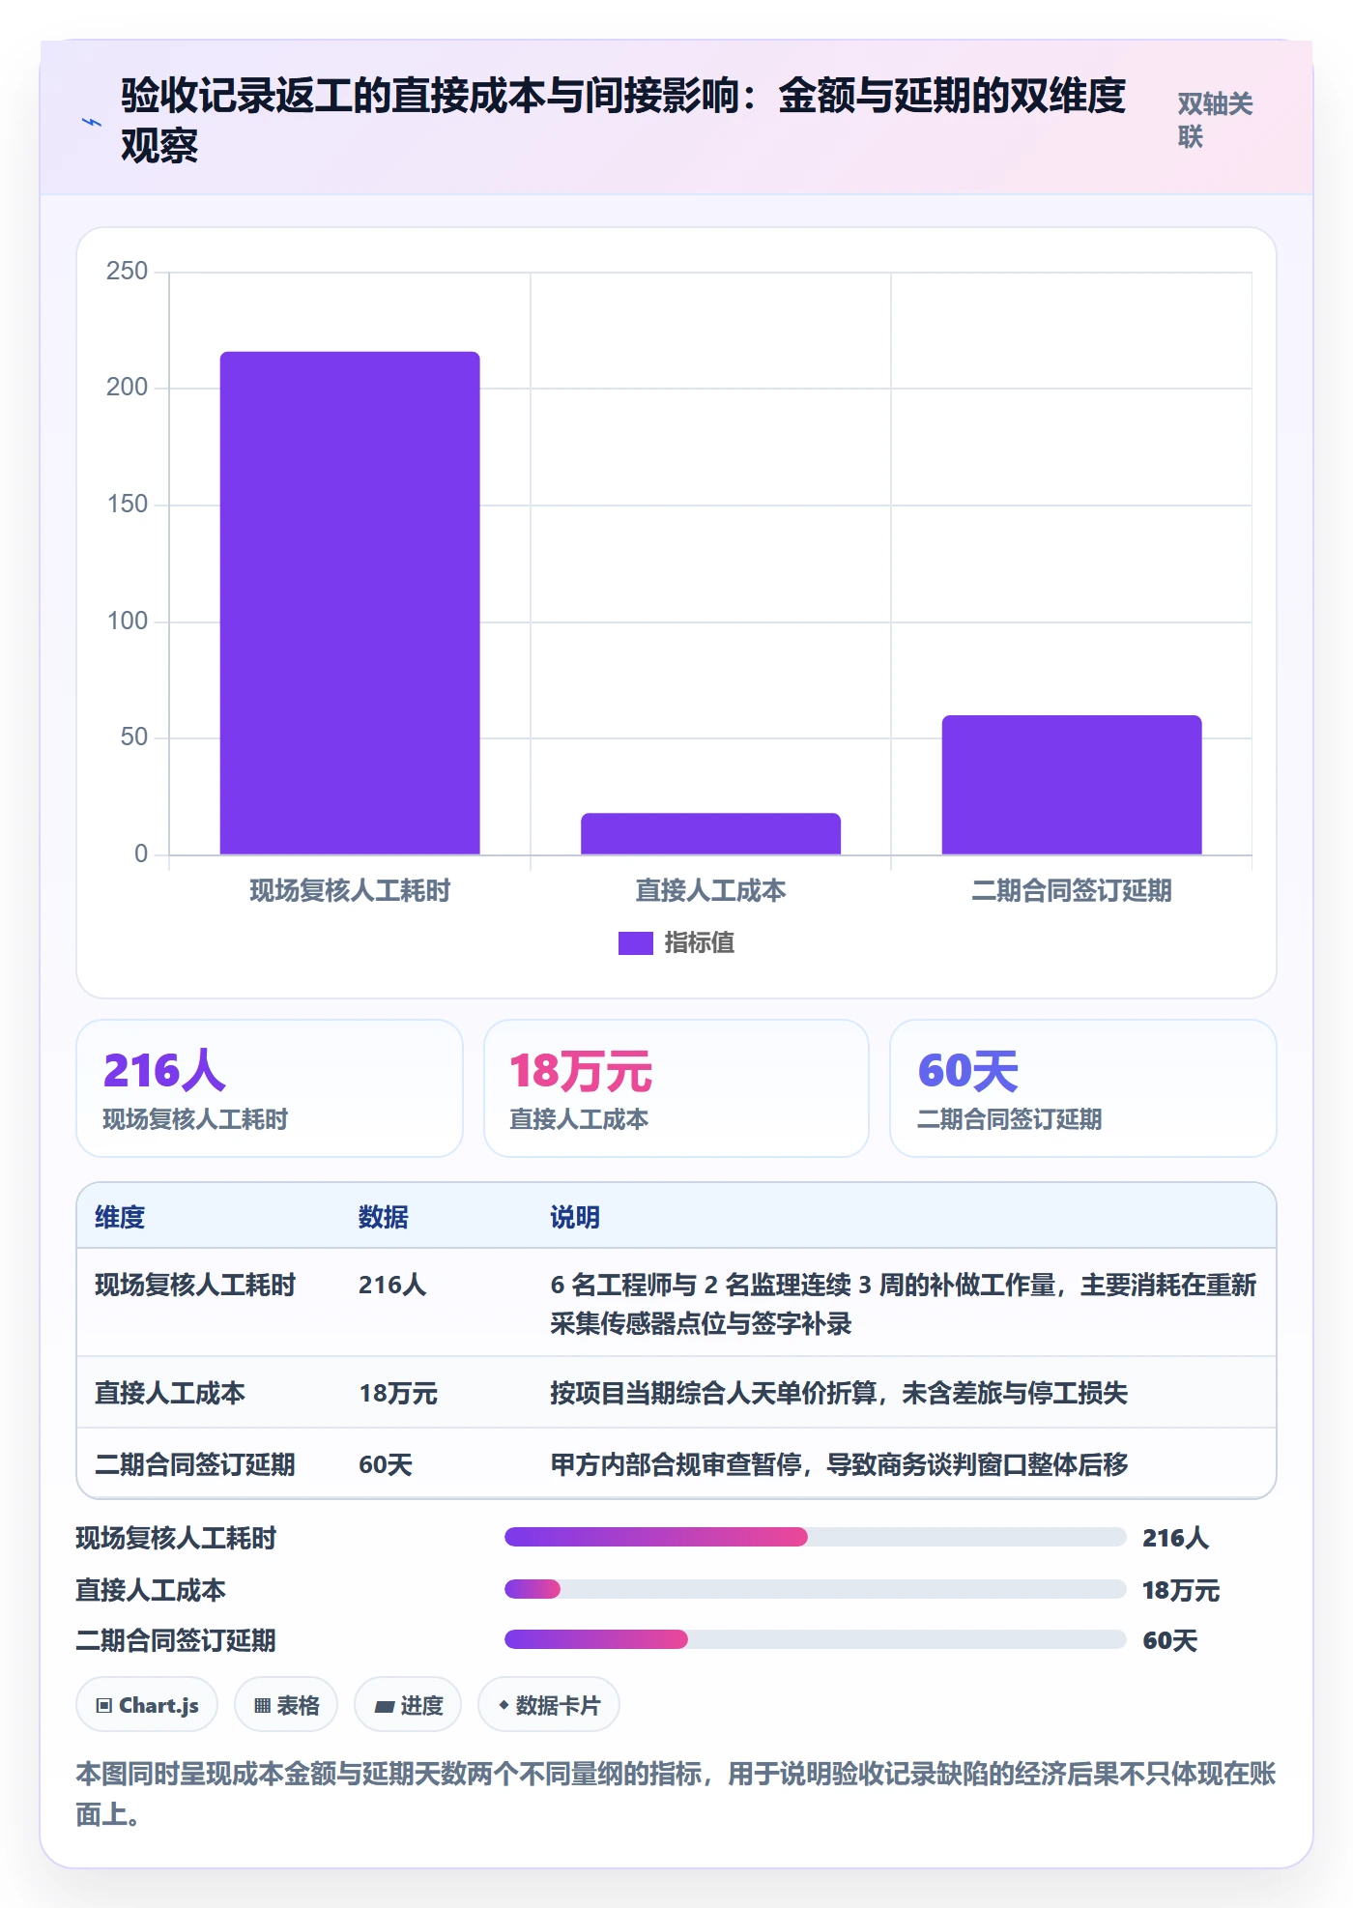
Task: Select the 数据卡片 tag chip
Action: (x=549, y=1705)
